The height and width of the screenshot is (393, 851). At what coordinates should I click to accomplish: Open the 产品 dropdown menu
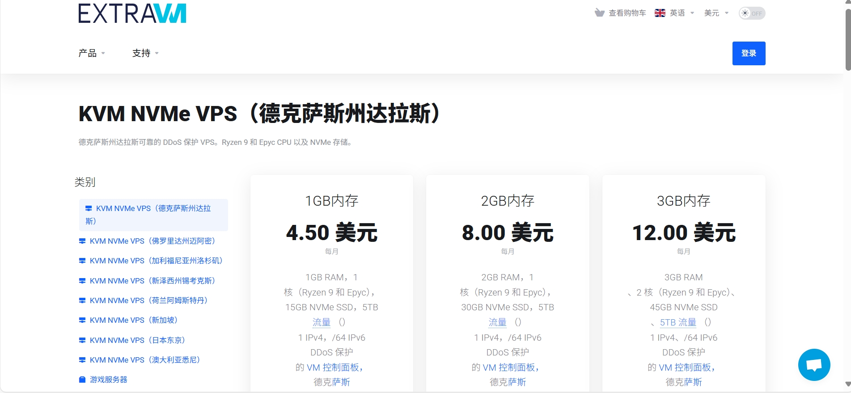[x=92, y=53]
